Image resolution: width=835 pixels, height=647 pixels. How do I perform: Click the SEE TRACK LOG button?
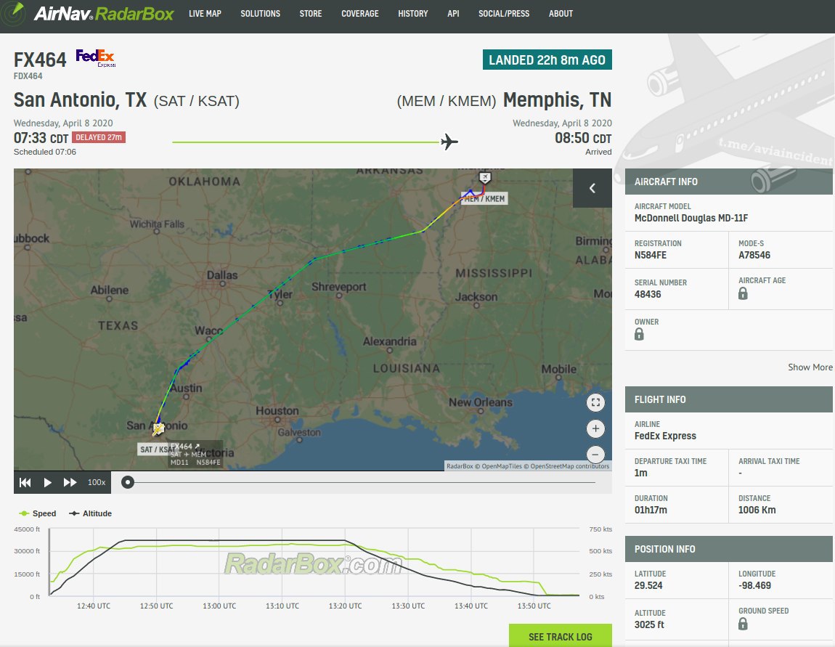[561, 636]
